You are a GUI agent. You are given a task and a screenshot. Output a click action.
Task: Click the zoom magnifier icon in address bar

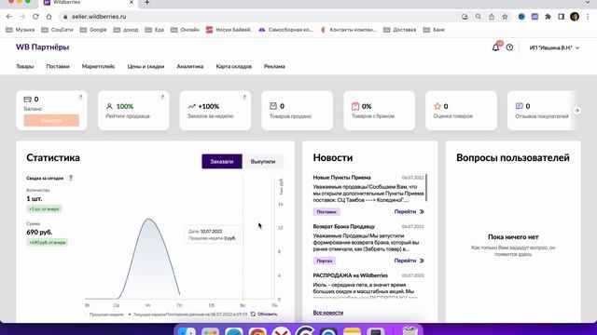[x=479, y=17]
